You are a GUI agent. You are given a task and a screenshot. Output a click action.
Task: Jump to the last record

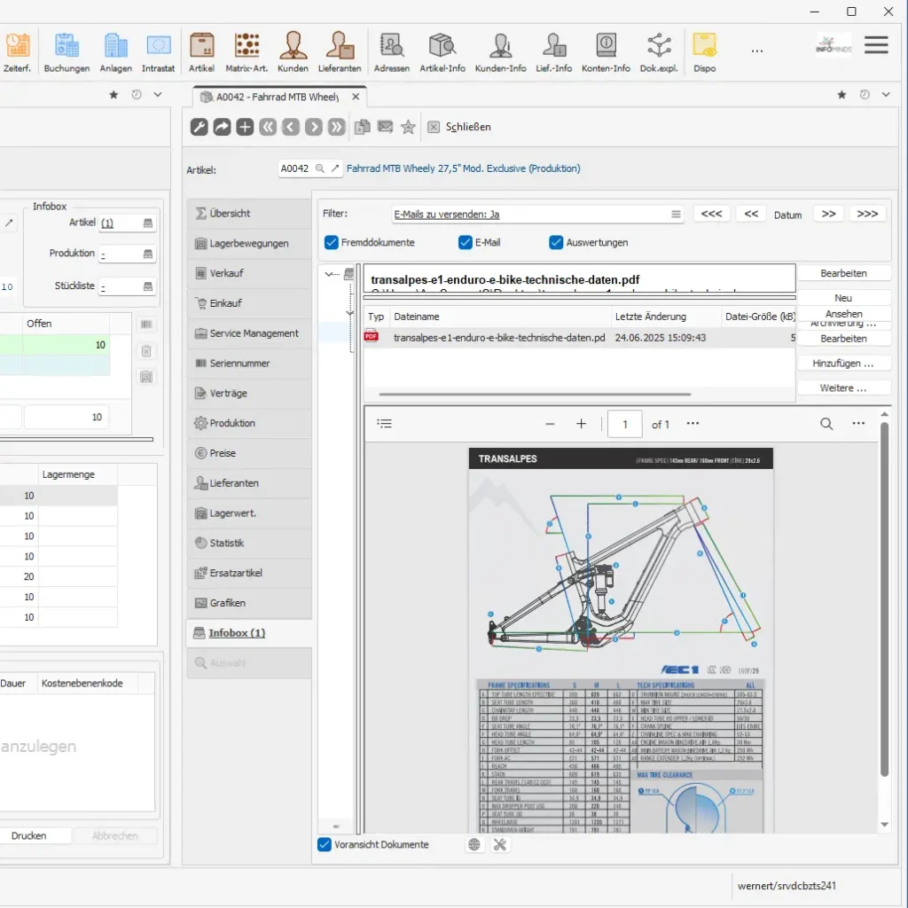[336, 127]
